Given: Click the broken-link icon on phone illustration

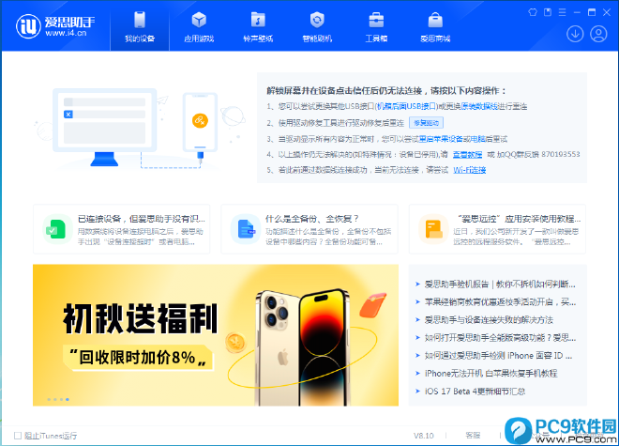Looking at the screenshot, I should [200, 120].
